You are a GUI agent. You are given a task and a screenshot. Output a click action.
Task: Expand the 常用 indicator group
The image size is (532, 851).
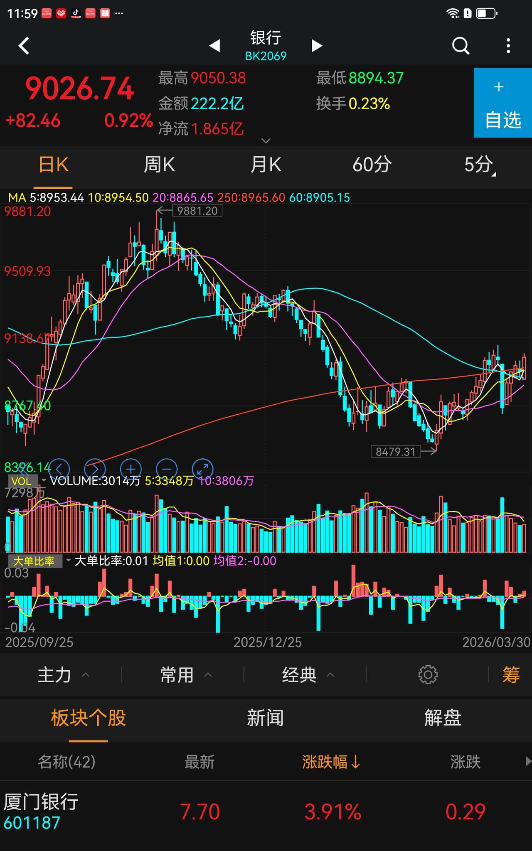186,675
